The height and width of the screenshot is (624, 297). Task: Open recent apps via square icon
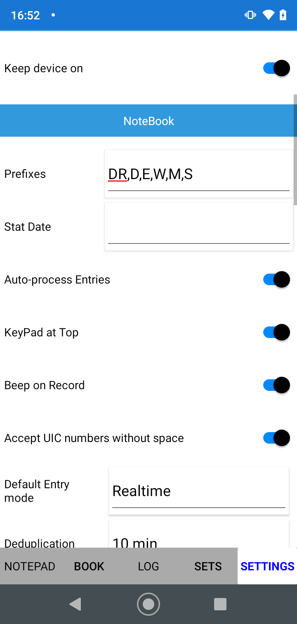[220, 604]
